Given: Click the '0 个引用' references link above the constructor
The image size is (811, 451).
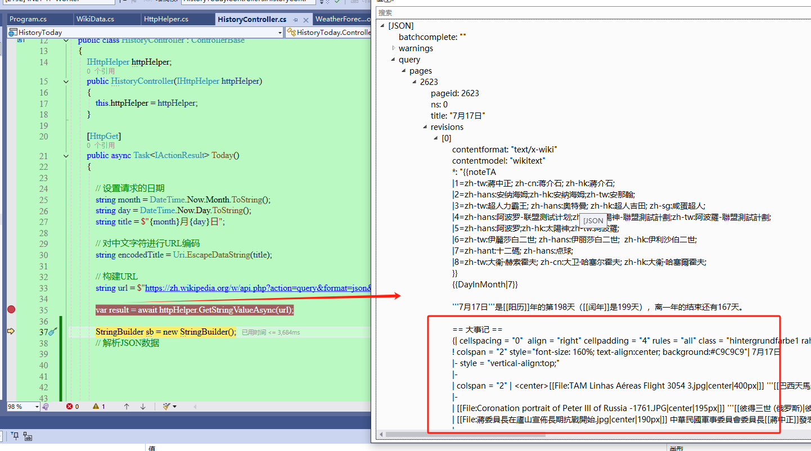Looking at the screenshot, I should coord(101,71).
